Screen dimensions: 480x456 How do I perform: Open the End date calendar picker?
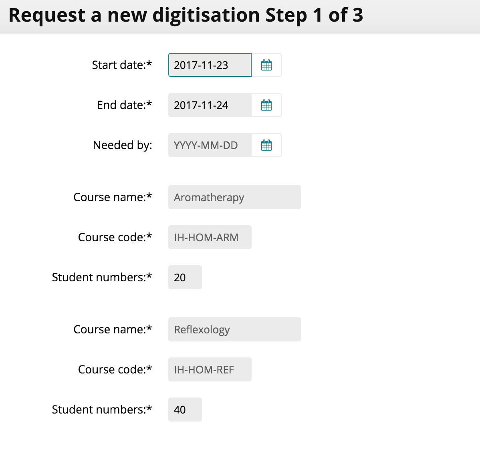click(x=266, y=105)
